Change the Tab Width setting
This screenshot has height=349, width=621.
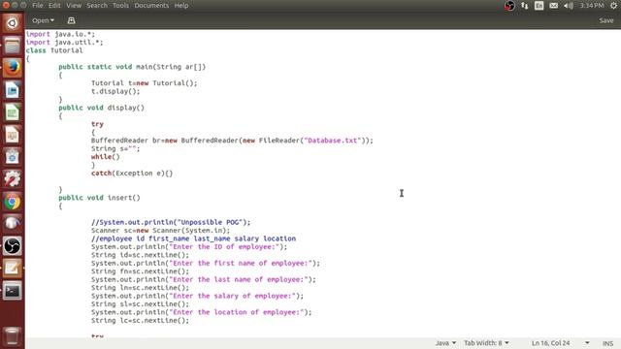pos(486,343)
